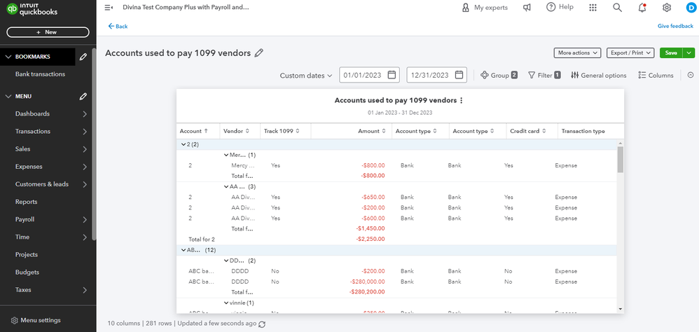699x332 pixels.
Task: Open the notifications bell
Action: point(642,8)
